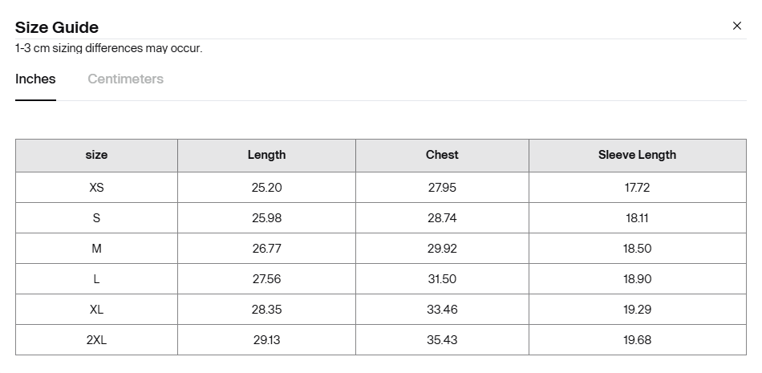Screen dimensions: 762x373
Task: Select the Inches tab
Action: coord(35,79)
